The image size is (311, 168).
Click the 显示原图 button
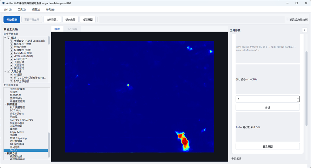pos(267,147)
